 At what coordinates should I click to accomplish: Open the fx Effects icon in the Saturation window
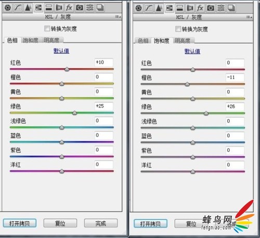[200, 8]
